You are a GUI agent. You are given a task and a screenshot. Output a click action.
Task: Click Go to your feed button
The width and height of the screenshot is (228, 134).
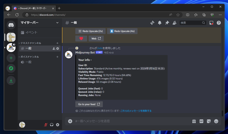[89, 104]
